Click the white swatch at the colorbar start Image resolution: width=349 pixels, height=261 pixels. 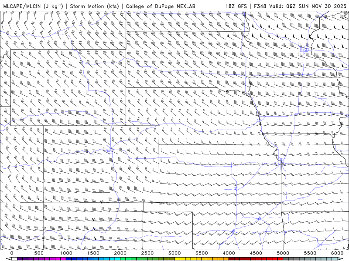point(14,258)
